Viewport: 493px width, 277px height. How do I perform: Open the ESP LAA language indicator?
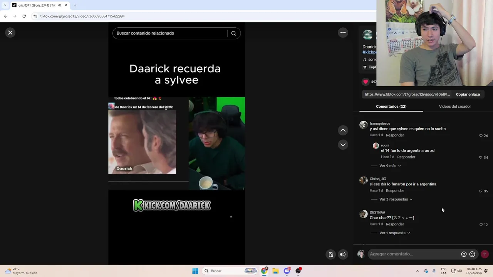coord(444,271)
